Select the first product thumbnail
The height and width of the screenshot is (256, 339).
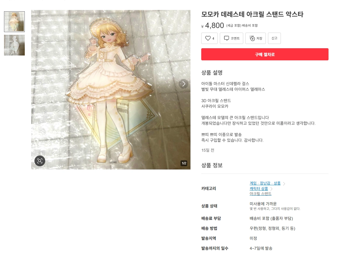(x=14, y=22)
